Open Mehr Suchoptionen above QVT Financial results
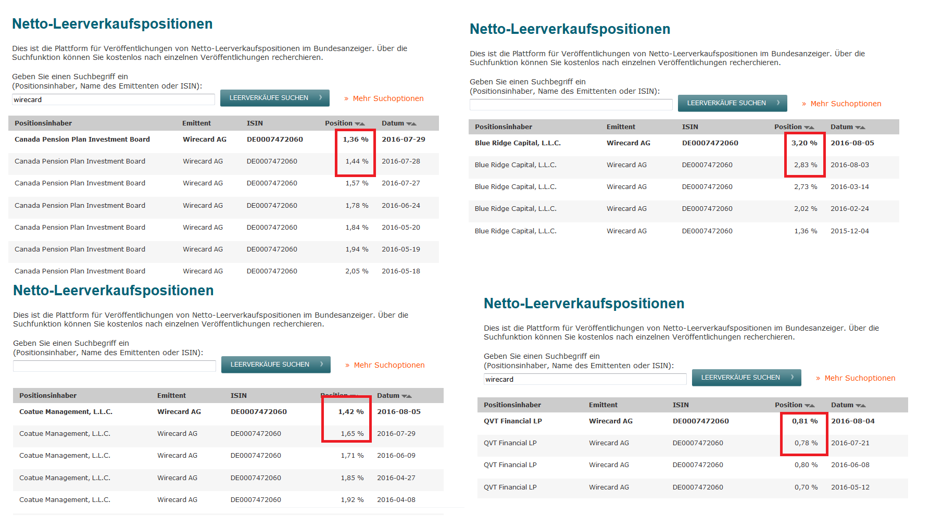930x527 pixels. (860, 378)
